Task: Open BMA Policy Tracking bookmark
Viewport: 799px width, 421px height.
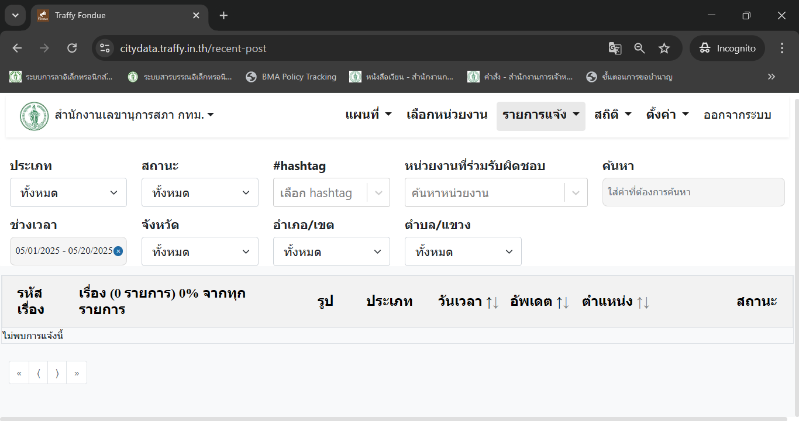Action: click(x=291, y=77)
